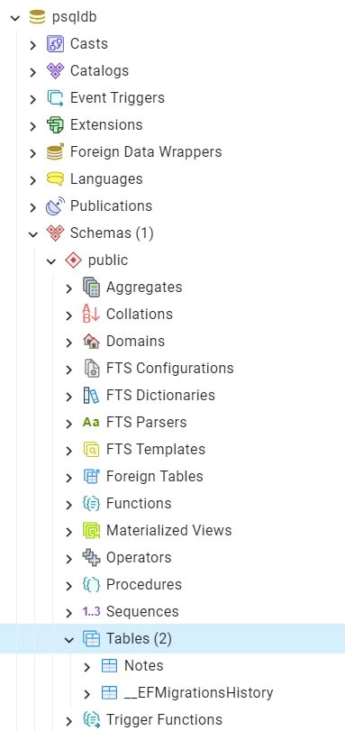This screenshot has width=345, height=731.
Task: Click the Extensions puzzle icon
Action: click(x=55, y=125)
